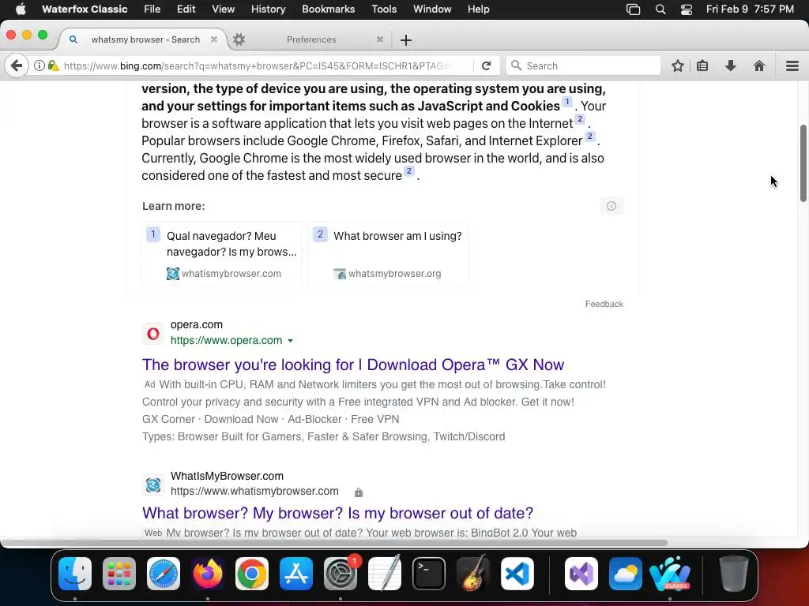Open a new tab with the plus button

tap(406, 39)
